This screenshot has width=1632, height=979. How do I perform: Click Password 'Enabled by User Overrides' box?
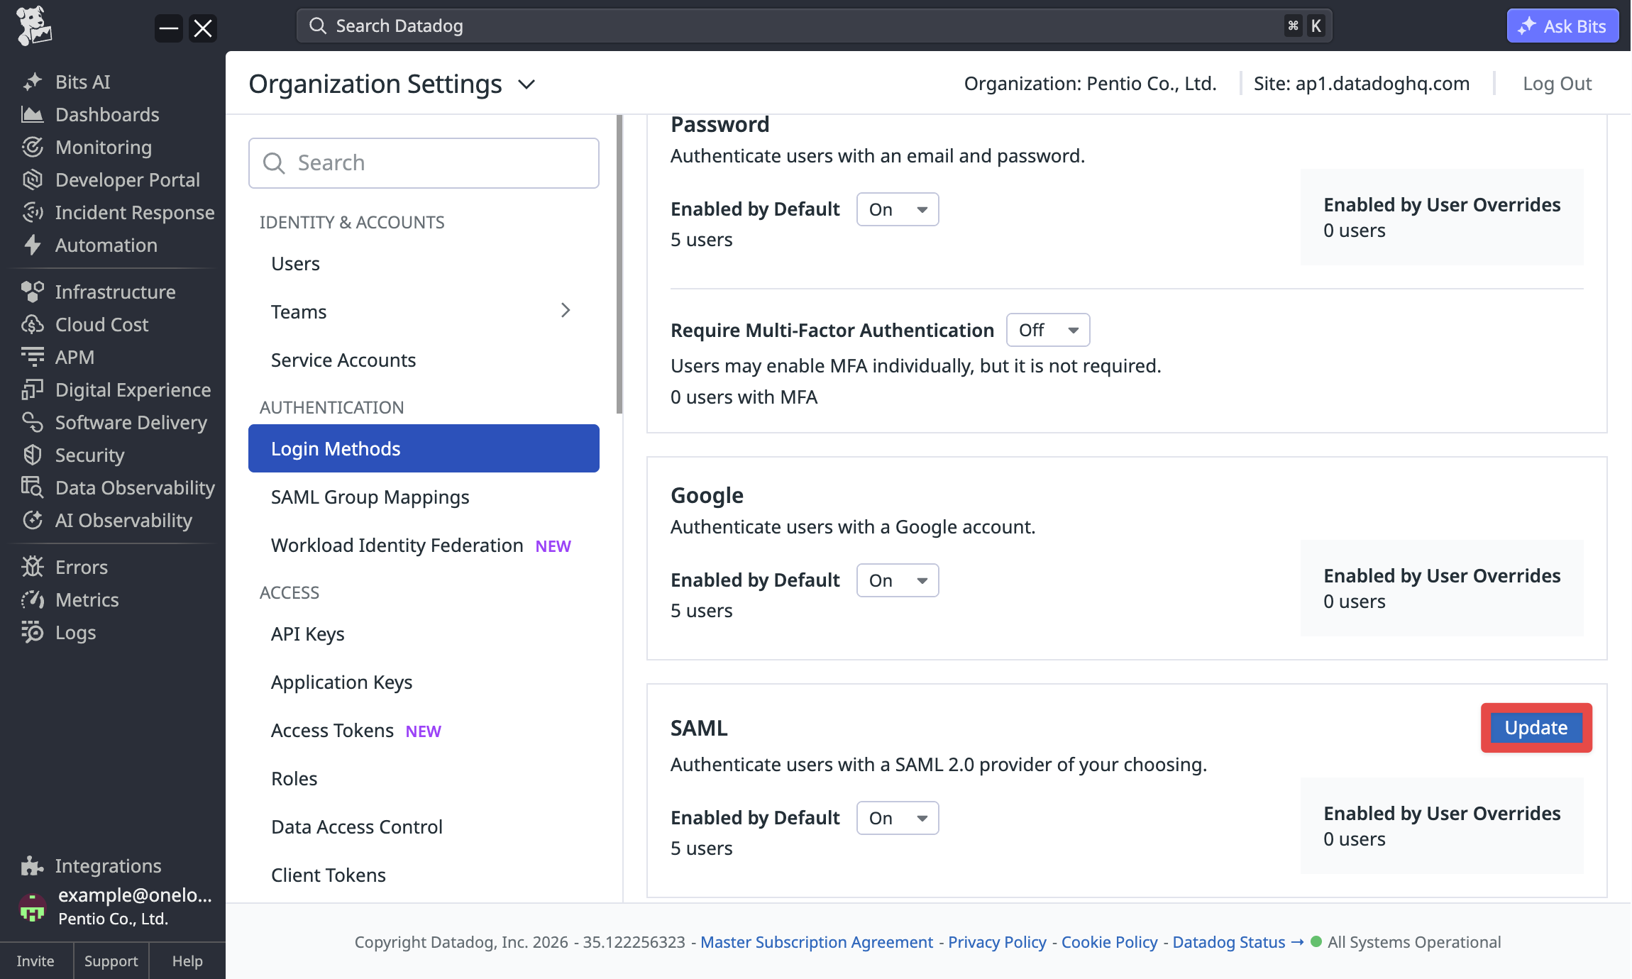pos(1442,217)
